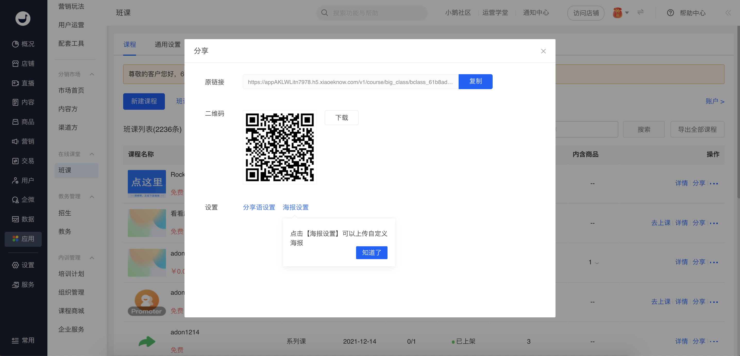Open 分享语设置 link

click(259, 207)
